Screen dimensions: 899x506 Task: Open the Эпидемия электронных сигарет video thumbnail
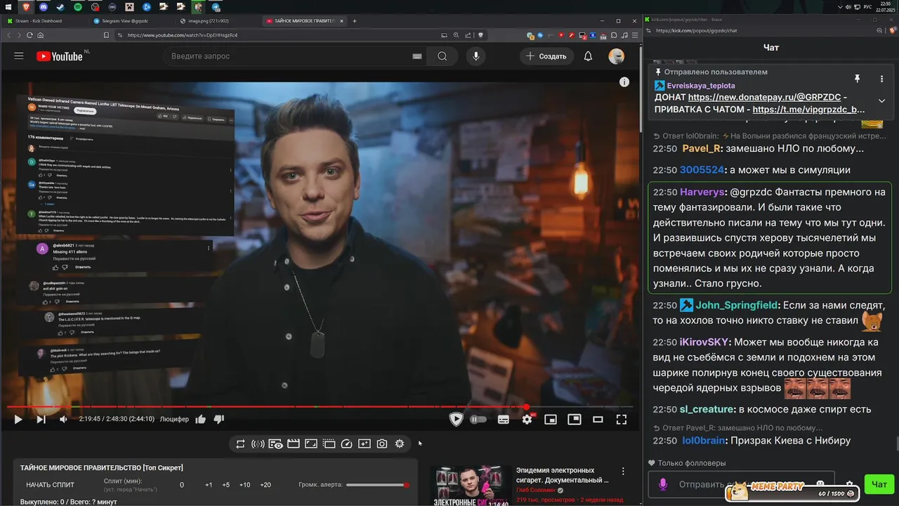[472, 485]
